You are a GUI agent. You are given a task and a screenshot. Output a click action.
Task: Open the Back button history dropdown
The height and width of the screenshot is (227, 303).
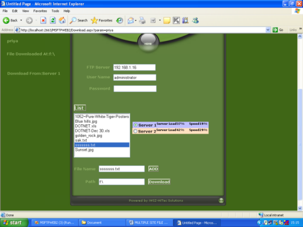coord(21,20)
